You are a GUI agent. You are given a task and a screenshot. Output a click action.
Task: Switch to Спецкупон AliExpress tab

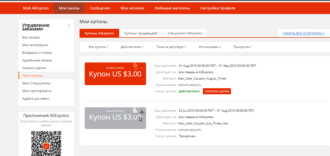[x=185, y=33]
